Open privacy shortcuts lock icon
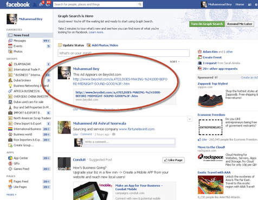The width and height of the screenshot is (258, 200). [249, 4]
